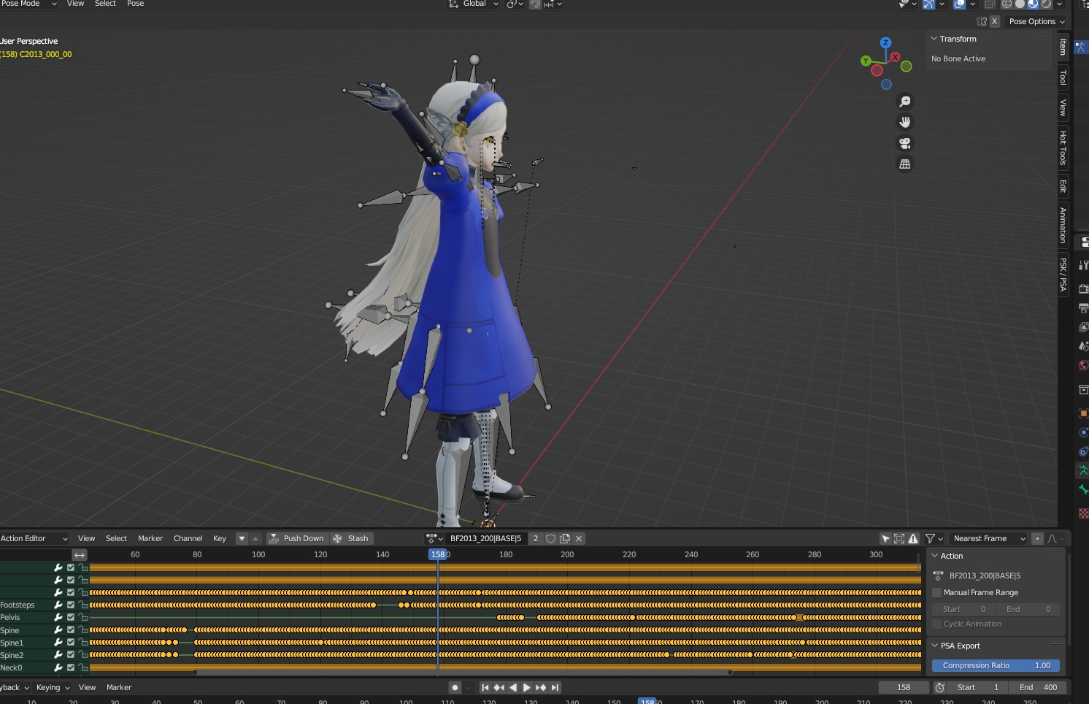Open the Key menu in Action Editor
The image size is (1089, 704).
click(x=220, y=538)
